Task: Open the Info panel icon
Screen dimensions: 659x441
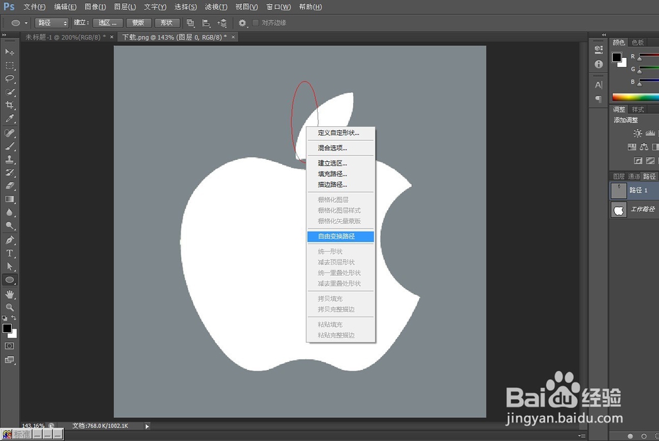Action: [598, 65]
